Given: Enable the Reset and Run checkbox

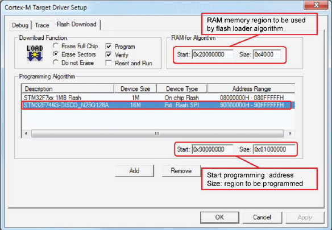Looking at the screenshot, I should pyautogui.click(x=109, y=63).
